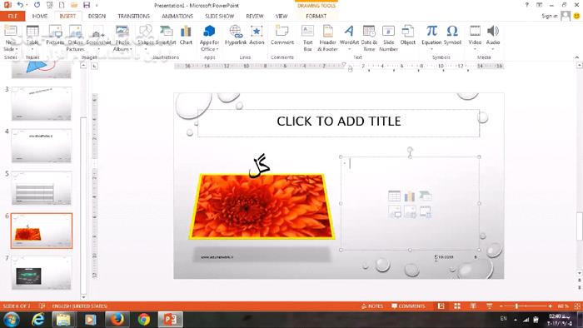Image resolution: width=583 pixels, height=328 pixels.
Task: Insert Slide Number
Action: pos(389,38)
